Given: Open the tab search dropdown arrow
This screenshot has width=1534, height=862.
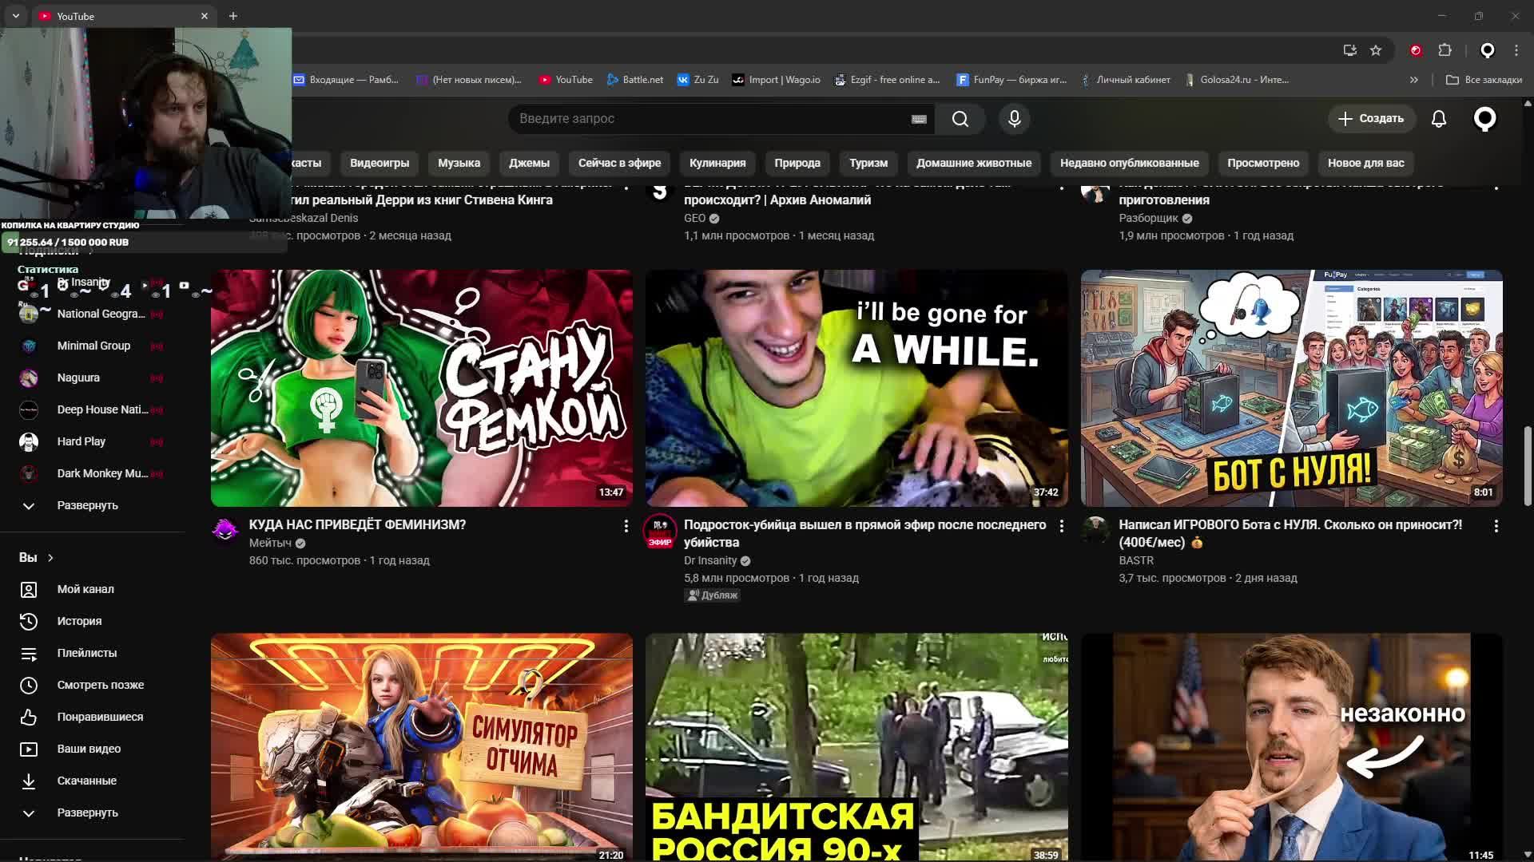Looking at the screenshot, I should point(16,16).
